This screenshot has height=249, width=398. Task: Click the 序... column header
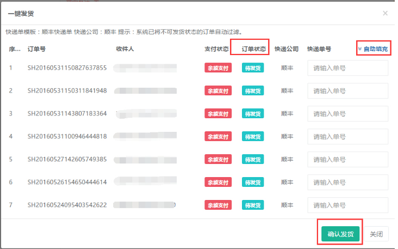click(x=15, y=49)
